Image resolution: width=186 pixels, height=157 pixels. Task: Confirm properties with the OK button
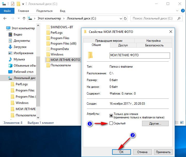click(121, 152)
